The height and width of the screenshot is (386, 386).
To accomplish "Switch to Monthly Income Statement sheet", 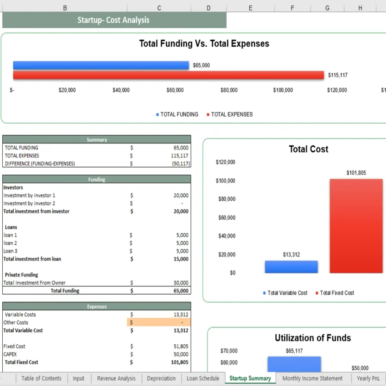I will [x=312, y=378].
